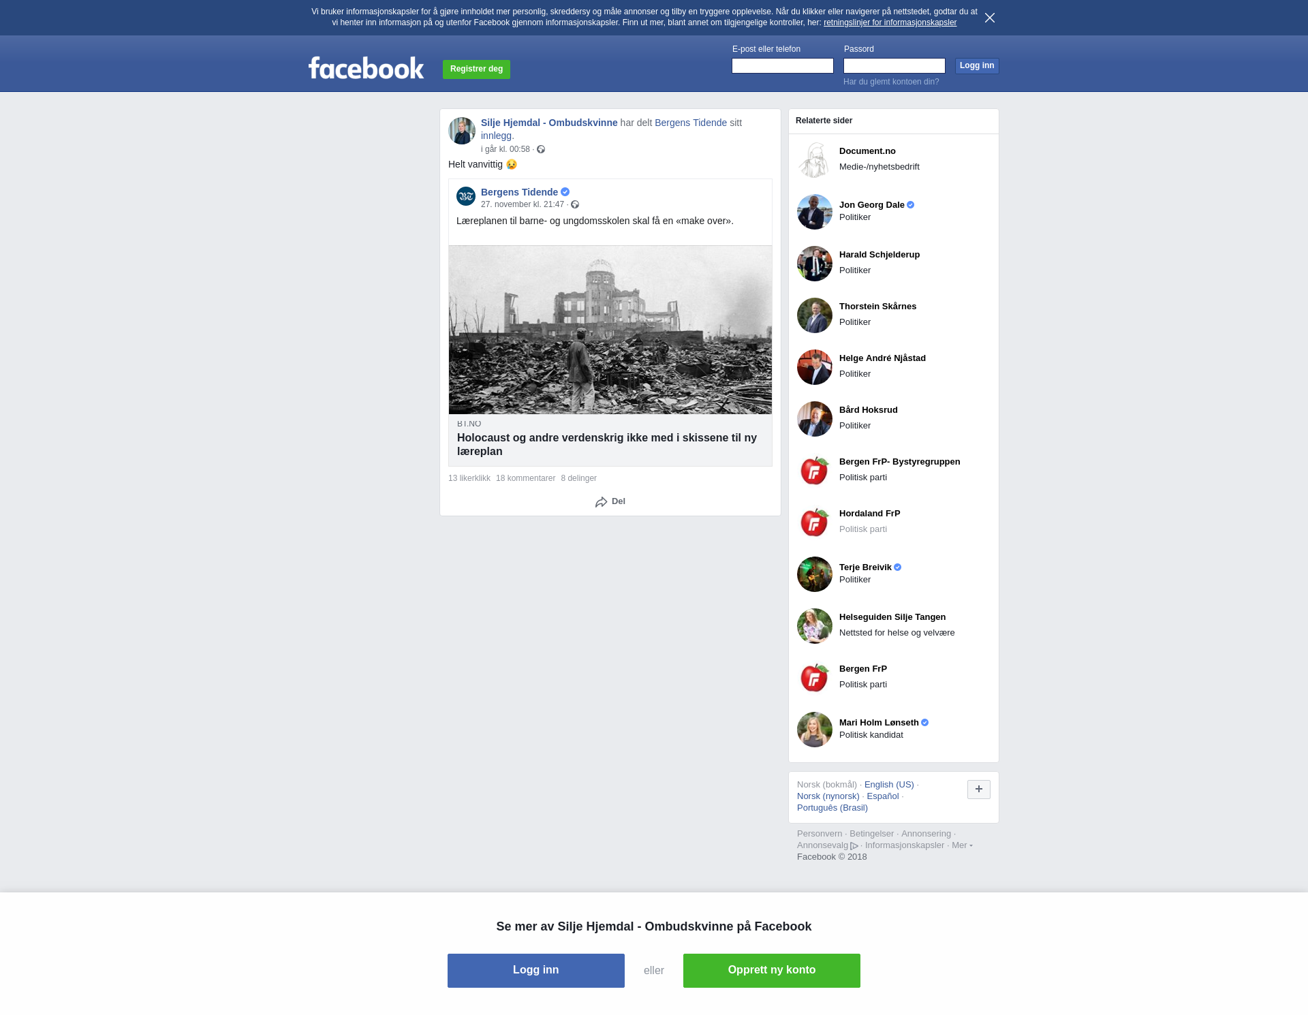Open Harald Schjelderup's avatar
This screenshot has width=1308, height=1015.
coord(815,264)
